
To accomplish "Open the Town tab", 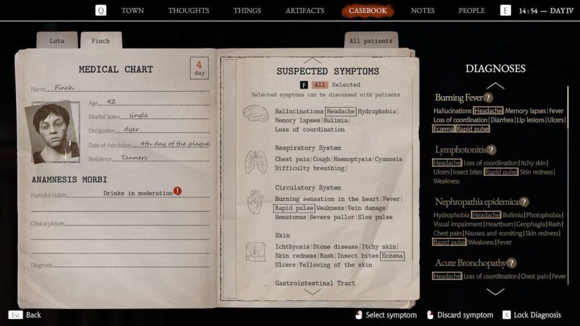I will [x=133, y=11].
